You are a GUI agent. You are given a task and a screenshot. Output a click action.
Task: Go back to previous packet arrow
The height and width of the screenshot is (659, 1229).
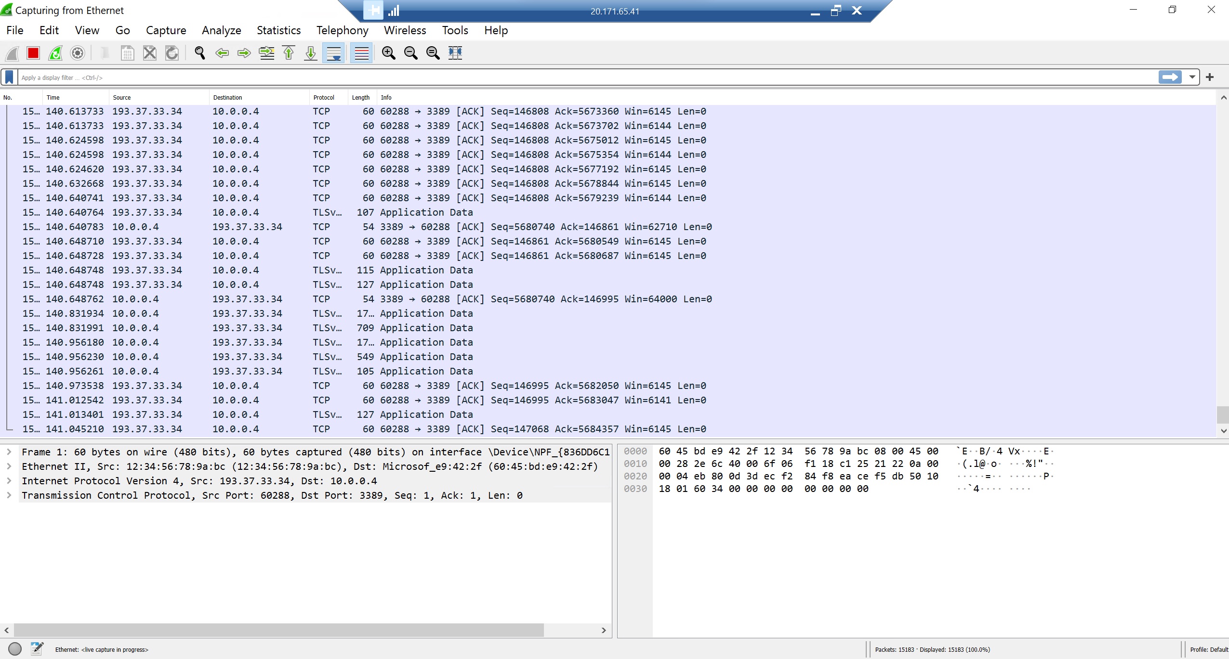pyautogui.click(x=222, y=53)
